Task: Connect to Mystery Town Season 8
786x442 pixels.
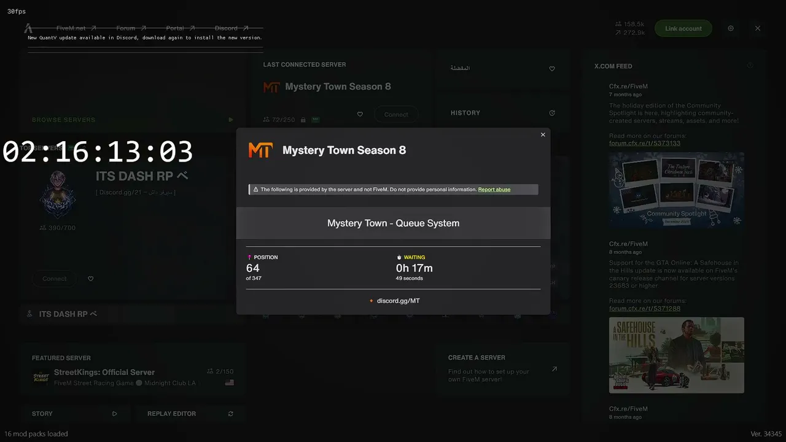Action: (396, 114)
